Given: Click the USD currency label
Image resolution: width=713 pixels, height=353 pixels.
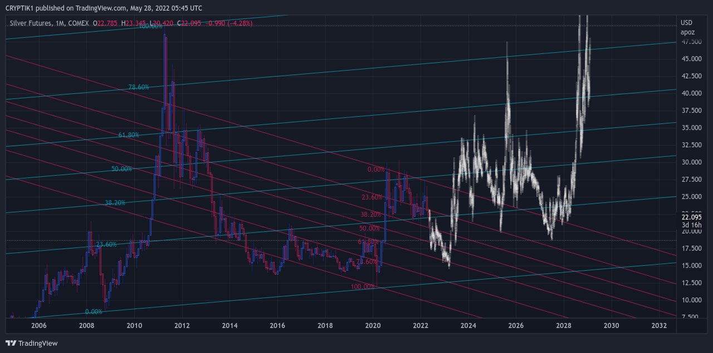Looking at the screenshot, I should click(686, 23).
